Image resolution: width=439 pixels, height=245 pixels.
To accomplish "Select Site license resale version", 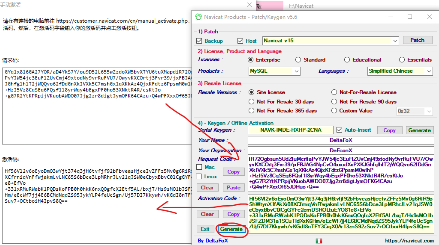I will (x=251, y=92).
